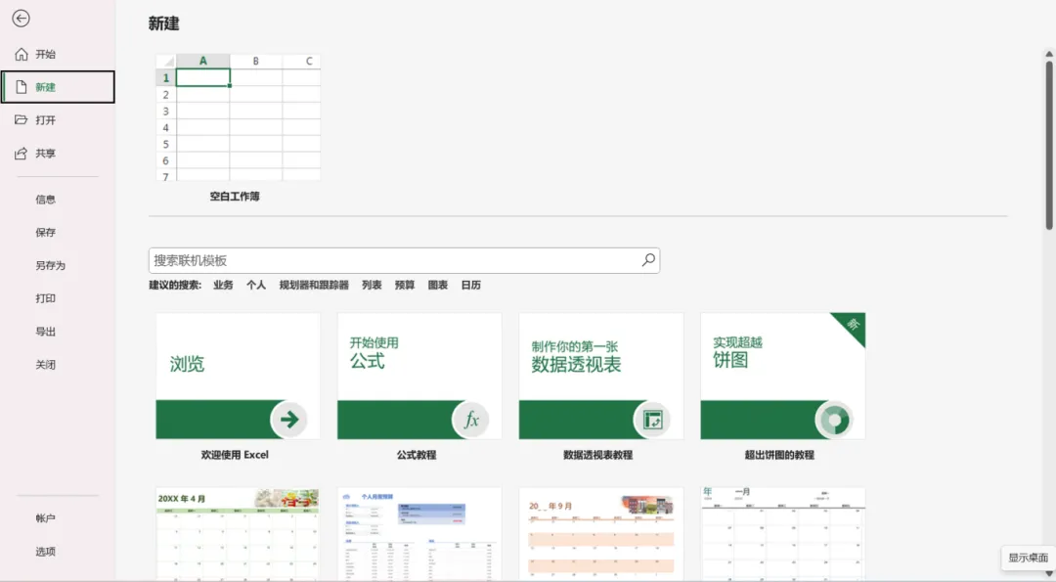Click the back arrow icon
The width and height of the screenshot is (1056, 582).
(21, 19)
